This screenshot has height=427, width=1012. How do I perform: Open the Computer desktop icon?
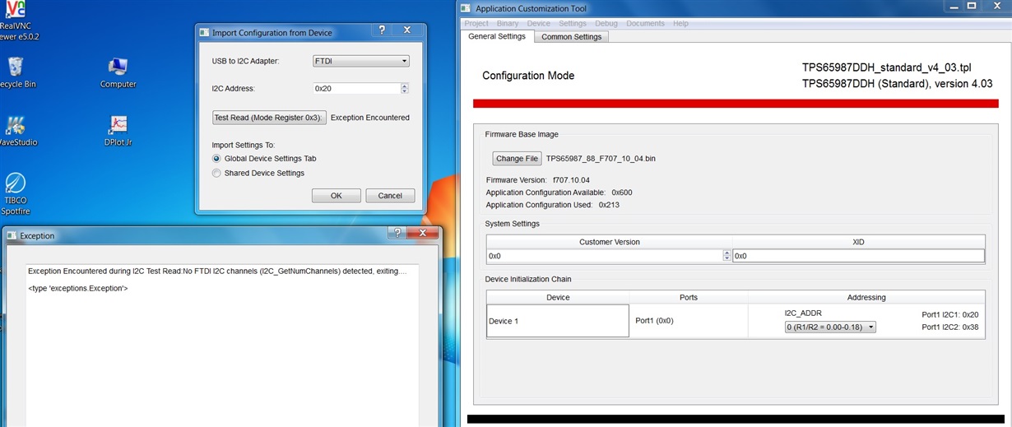[118, 72]
